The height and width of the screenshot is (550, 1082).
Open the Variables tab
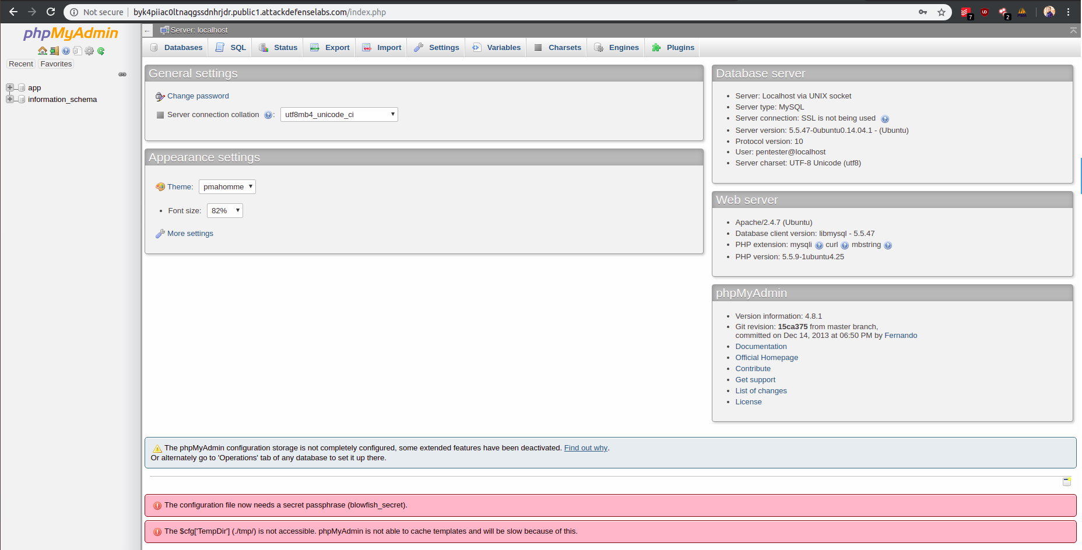point(497,48)
